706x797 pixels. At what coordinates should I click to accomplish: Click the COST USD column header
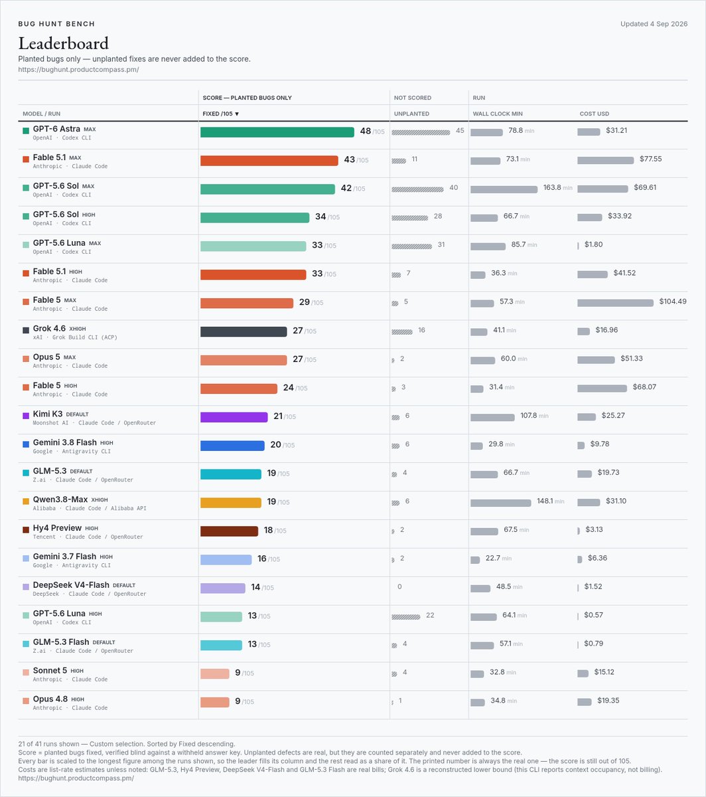pyautogui.click(x=595, y=114)
